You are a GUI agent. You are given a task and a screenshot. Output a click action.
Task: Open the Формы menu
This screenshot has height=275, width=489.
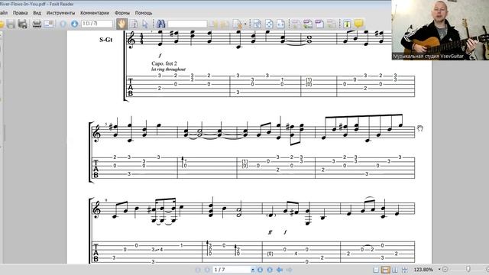coord(122,13)
